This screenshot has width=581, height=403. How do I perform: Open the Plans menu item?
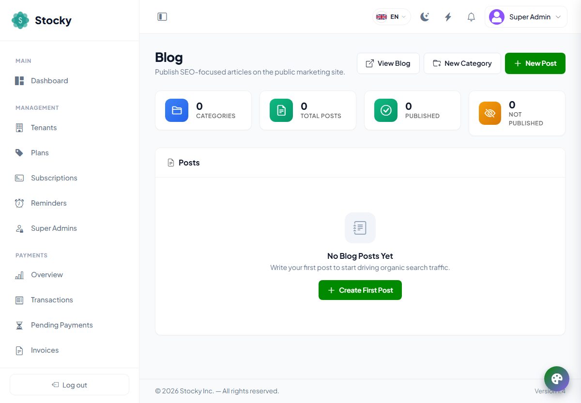coord(69,153)
